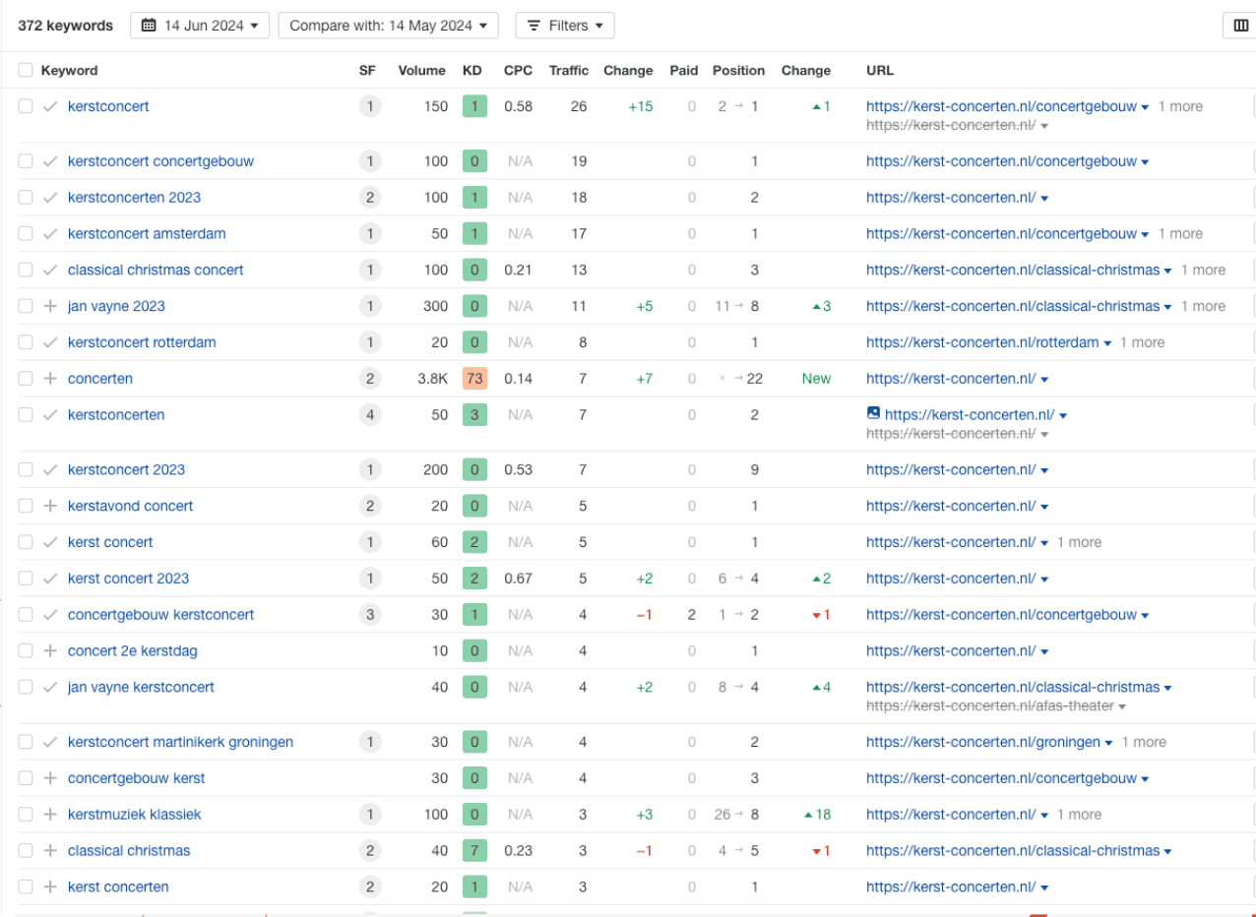This screenshot has height=917, width=1256.
Task: Sort by the Volume column header
Action: click(421, 71)
